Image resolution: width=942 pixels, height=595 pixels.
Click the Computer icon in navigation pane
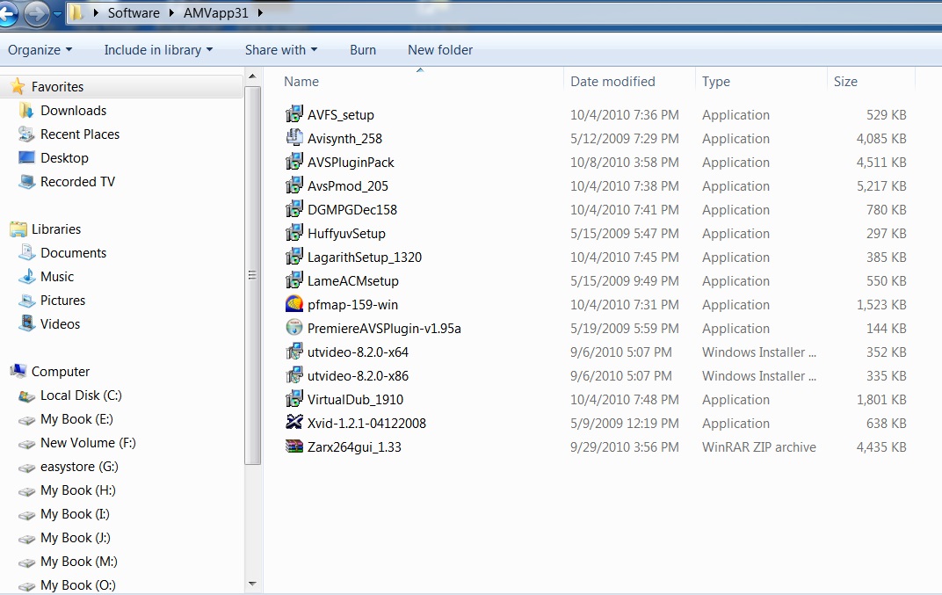[18, 371]
